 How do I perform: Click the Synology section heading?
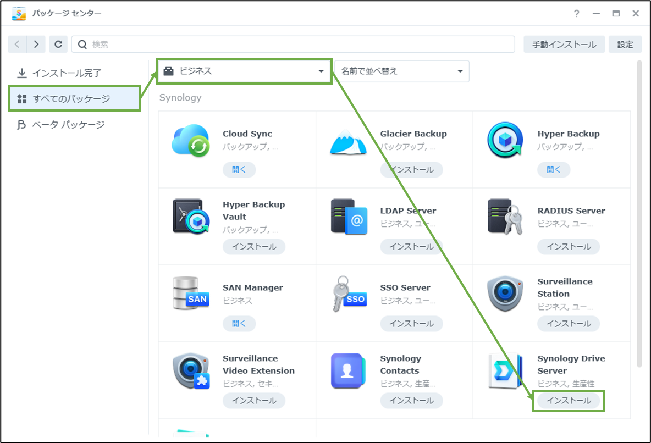[x=180, y=98]
